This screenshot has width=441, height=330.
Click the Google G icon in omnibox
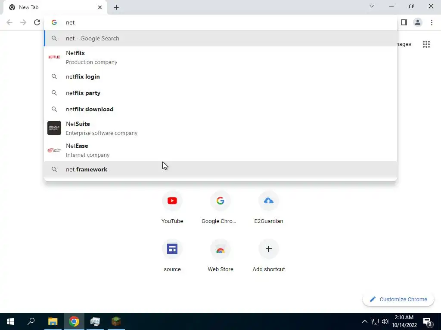(54, 22)
